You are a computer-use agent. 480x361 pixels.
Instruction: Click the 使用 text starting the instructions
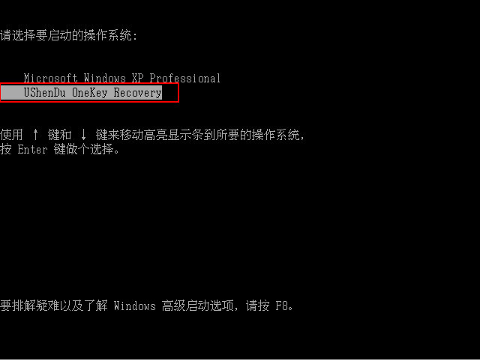click(x=12, y=135)
